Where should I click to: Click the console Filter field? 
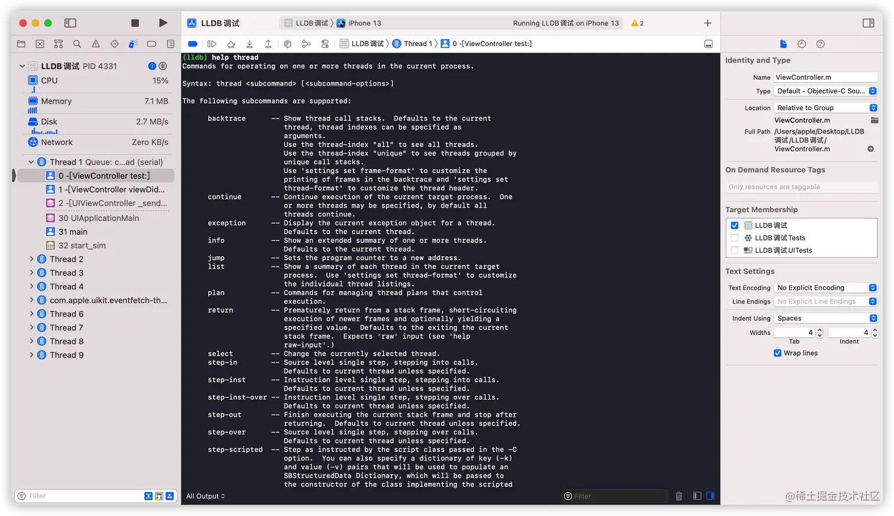(x=614, y=496)
